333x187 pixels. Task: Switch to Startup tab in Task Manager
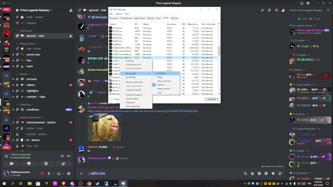[150, 18]
